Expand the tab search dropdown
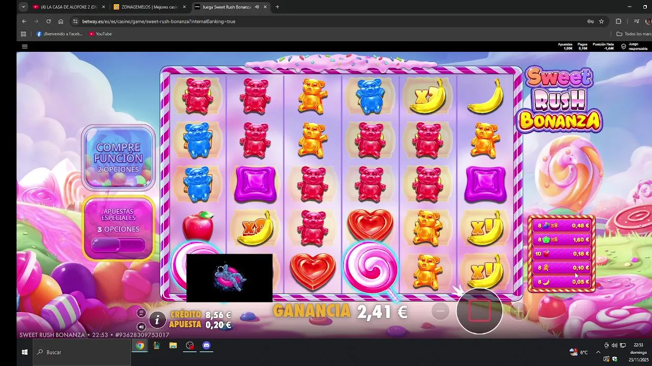This screenshot has height=366, width=652. pyautogui.click(x=23, y=7)
